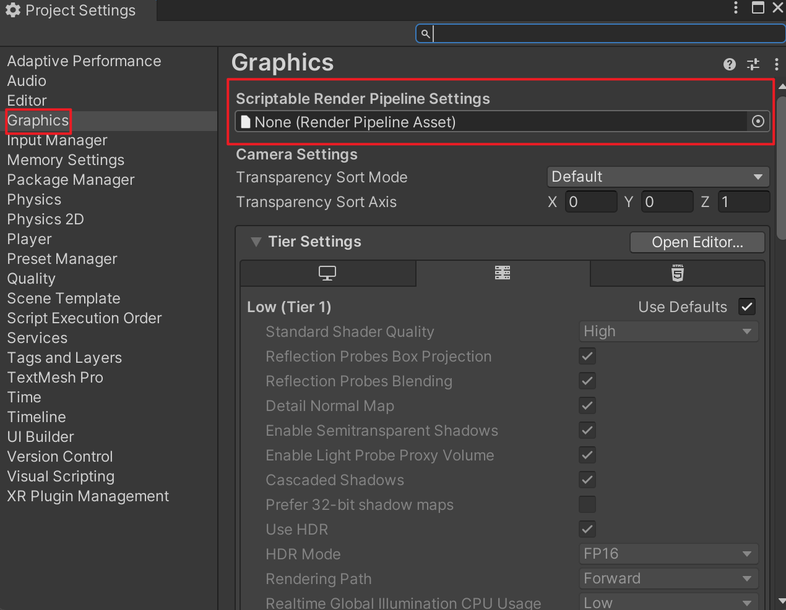Image resolution: width=786 pixels, height=610 pixels.
Task: Select the Graphics settings category
Action: (x=38, y=121)
